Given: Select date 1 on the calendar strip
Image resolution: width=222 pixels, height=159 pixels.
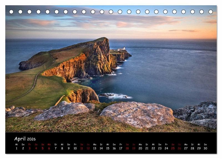Looking at the screenshot, I should 16,148.
